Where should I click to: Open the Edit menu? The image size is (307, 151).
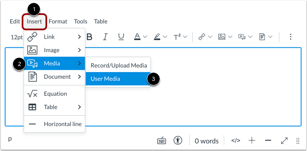[15, 22]
